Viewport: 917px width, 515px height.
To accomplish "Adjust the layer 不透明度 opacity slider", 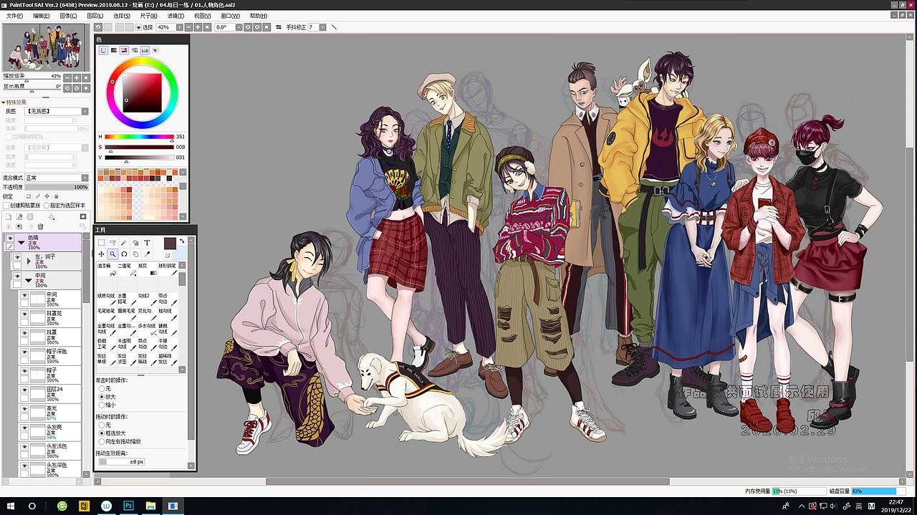I will (57, 187).
